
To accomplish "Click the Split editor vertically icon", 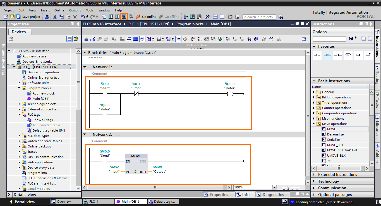I will point(222,17).
